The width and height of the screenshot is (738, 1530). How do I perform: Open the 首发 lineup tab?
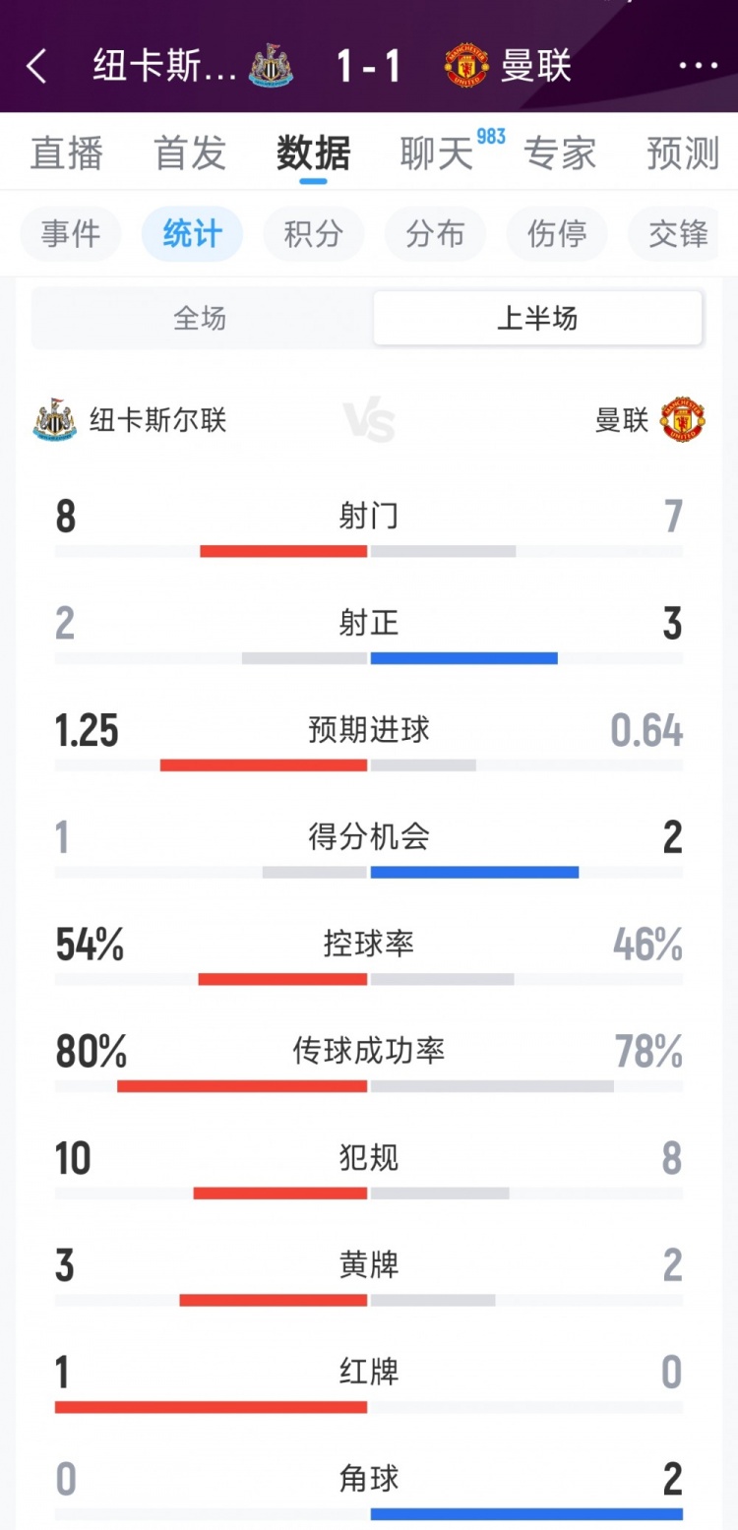click(190, 153)
